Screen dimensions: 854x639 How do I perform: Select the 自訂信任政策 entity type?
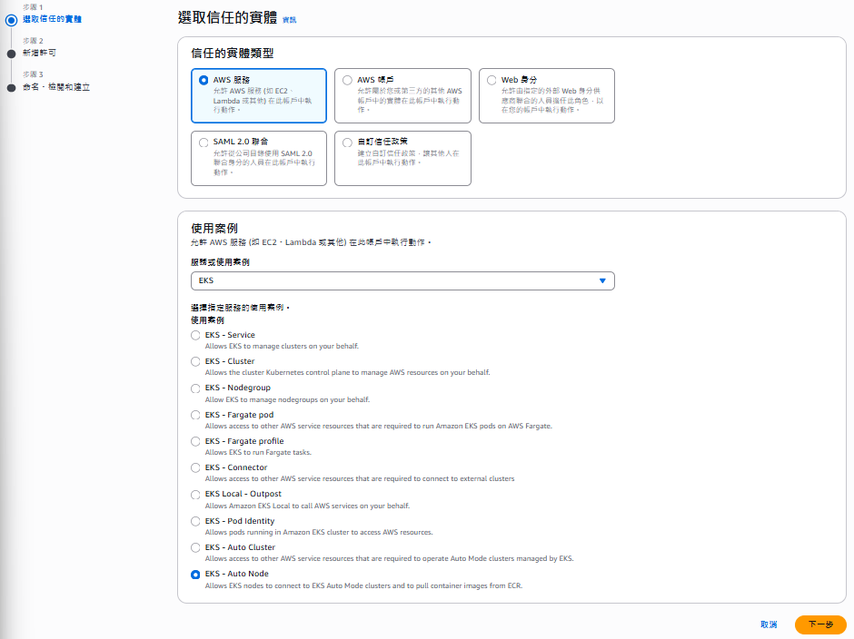point(402,158)
